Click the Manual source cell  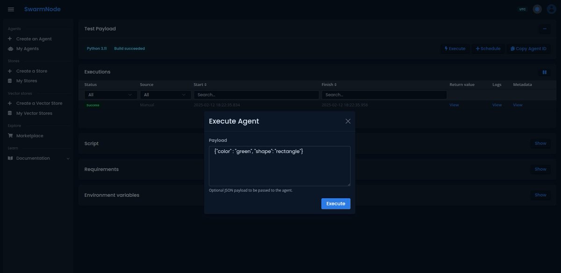tap(147, 105)
